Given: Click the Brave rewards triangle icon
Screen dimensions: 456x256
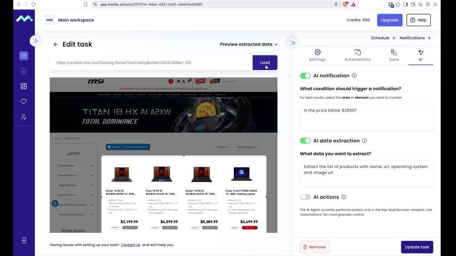Looking at the screenshot, I should [x=353, y=4].
